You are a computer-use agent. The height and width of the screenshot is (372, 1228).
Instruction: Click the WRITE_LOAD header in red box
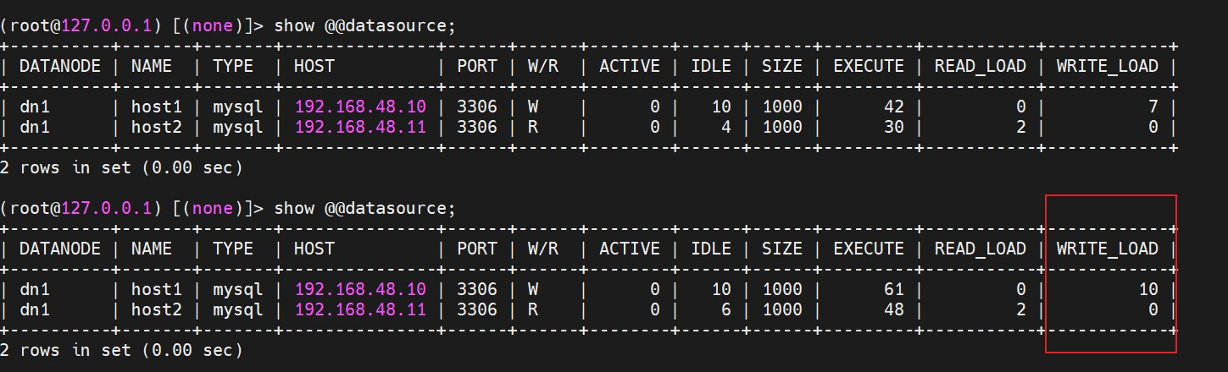pos(1107,249)
